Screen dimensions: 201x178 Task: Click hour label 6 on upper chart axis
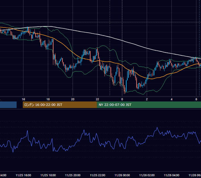click(196, 99)
